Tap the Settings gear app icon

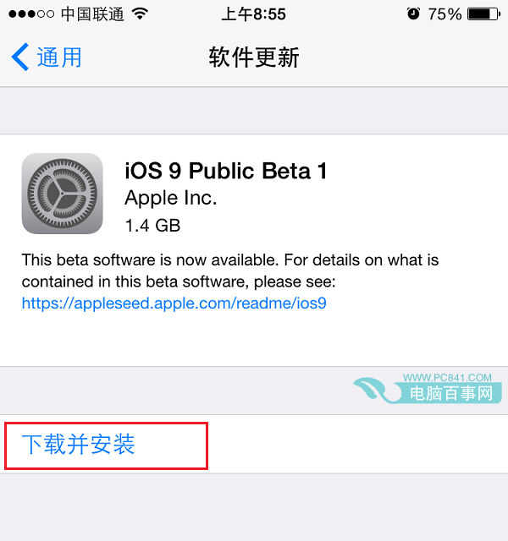pos(62,194)
